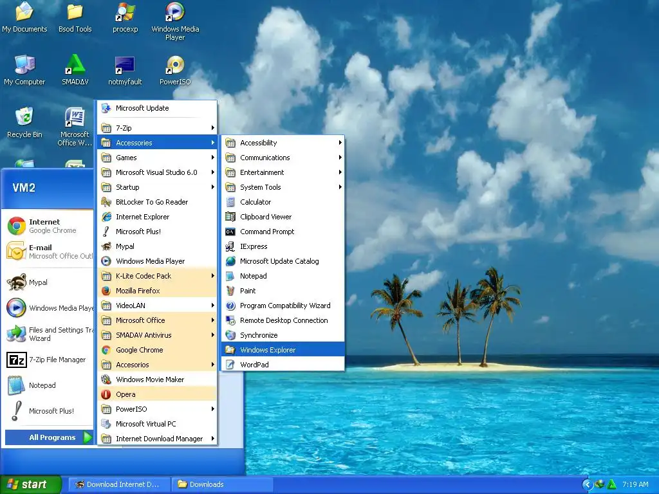Select the Windows Media Player desktop shortcut

coord(175,21)
